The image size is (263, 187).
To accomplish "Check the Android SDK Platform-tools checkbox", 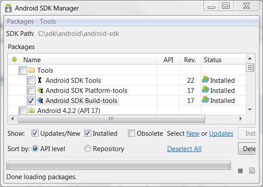I will pyautogui.click(x=31, y=91).
